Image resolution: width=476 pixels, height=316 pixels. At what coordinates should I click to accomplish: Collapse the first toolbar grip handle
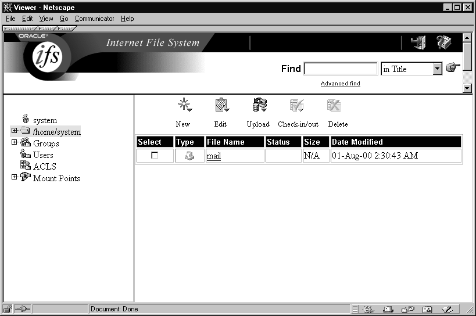coord(20,28)
